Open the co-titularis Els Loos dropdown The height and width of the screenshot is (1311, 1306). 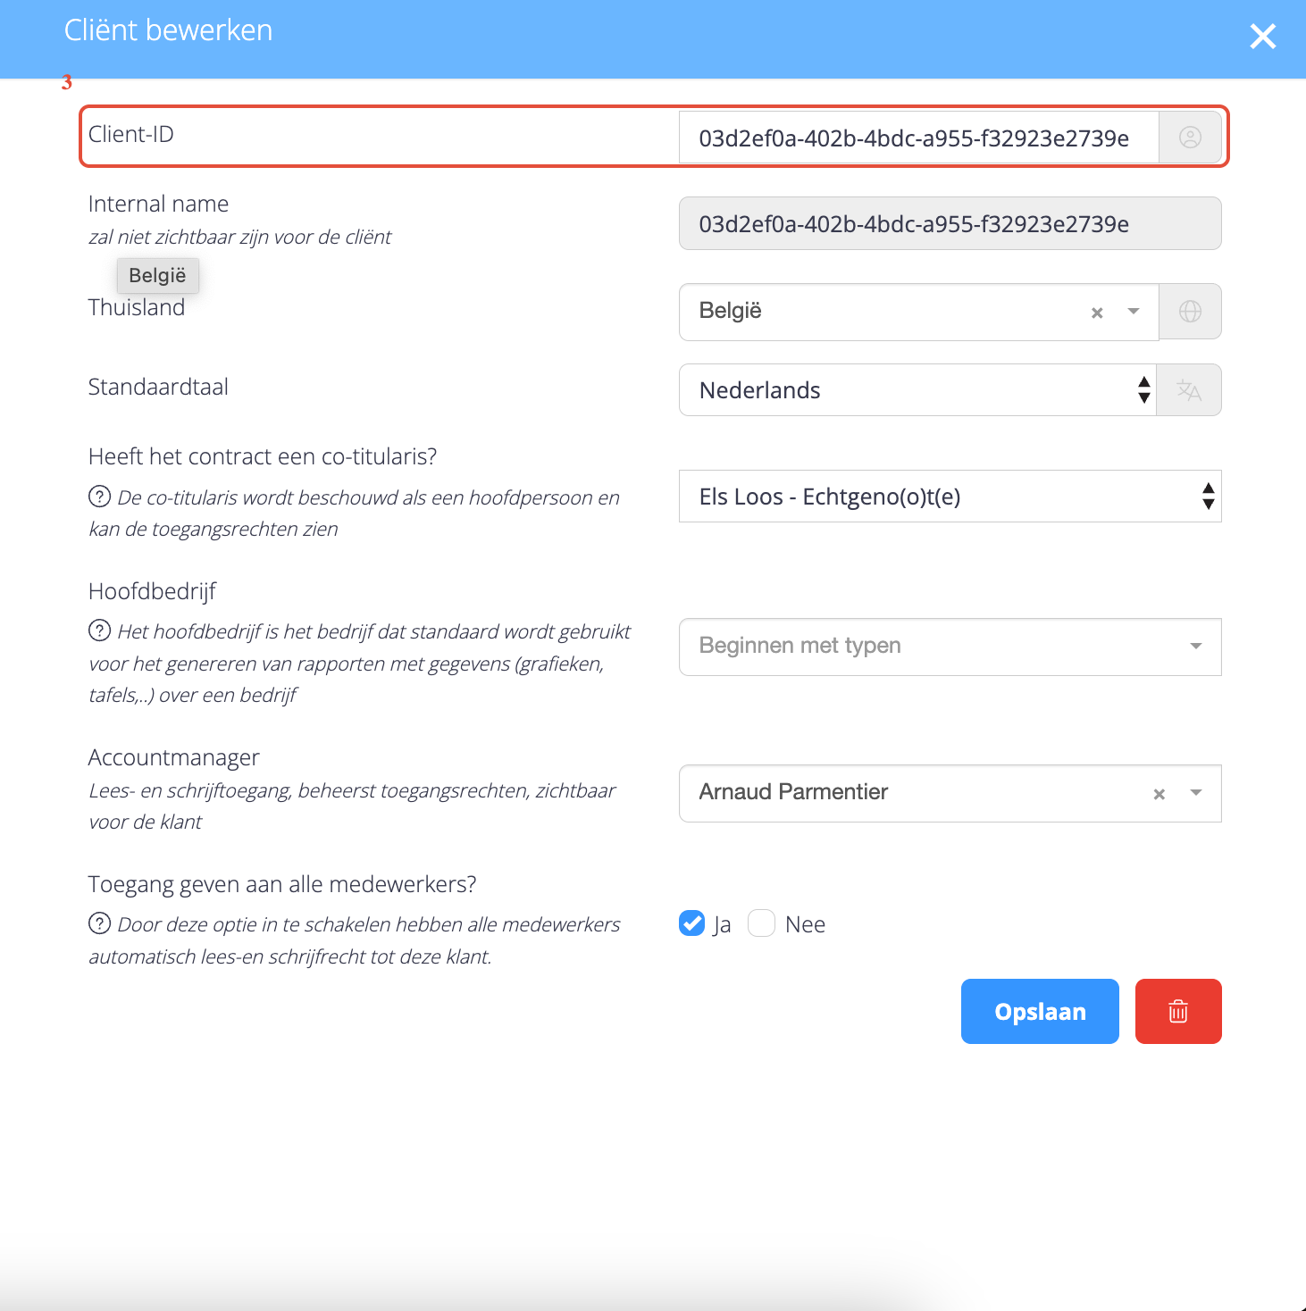[x=950, y=497]
